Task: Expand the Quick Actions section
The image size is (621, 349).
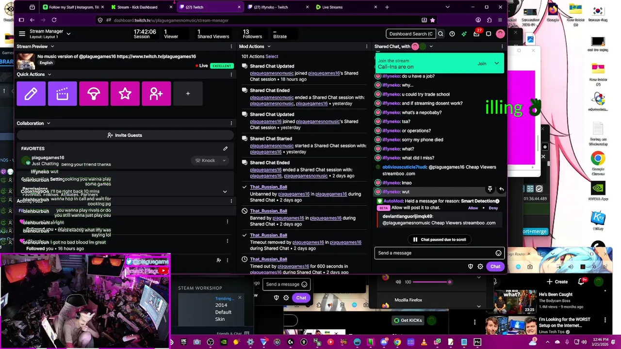Action: tap(49, 74)
